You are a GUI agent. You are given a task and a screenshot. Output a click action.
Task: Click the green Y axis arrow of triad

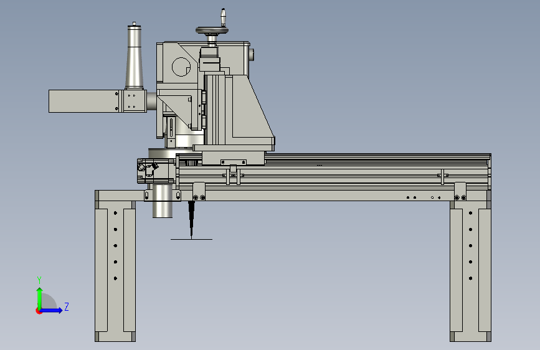(40, 298)
